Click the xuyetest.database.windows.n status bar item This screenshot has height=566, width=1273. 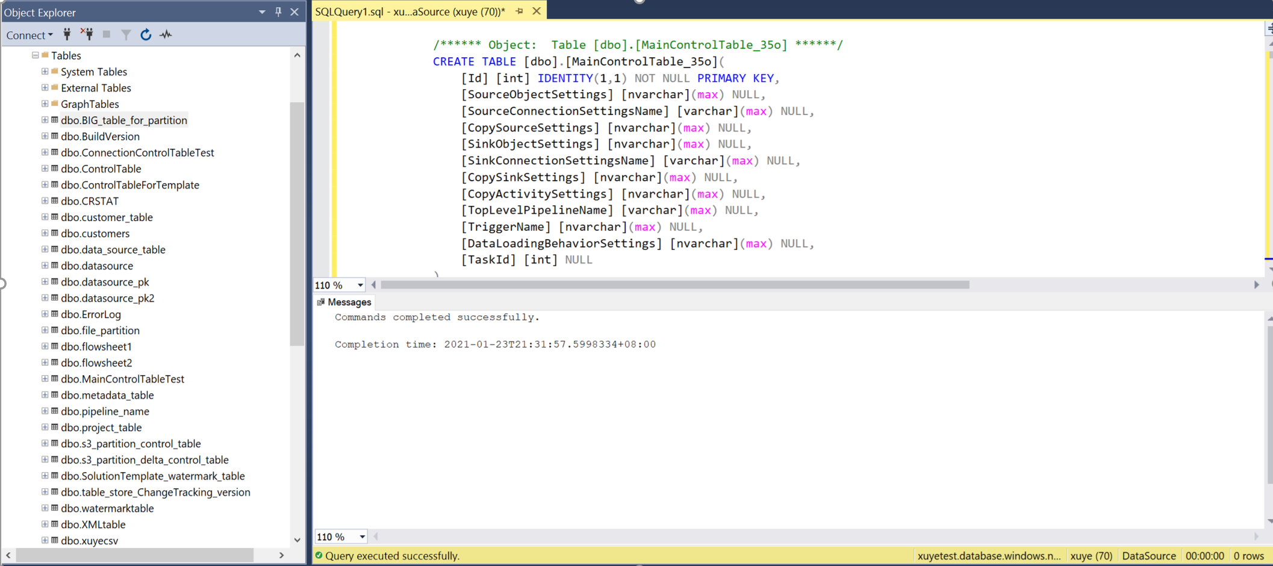pos(989,555)
